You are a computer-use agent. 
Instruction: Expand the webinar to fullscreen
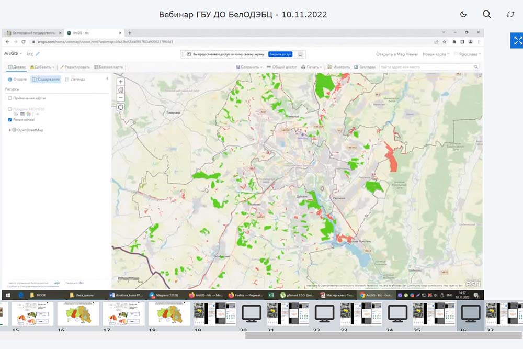(x=517, y=41)
